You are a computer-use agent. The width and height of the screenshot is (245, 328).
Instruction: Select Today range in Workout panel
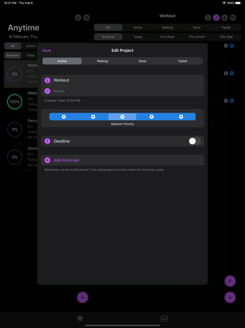pyautogui.click(x=138, y=37)
